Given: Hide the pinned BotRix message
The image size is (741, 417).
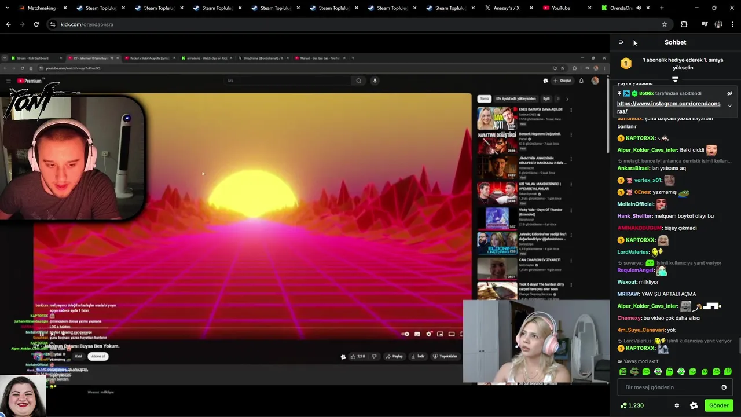Looking at the screenshot, I should pyautogui.click(x=729, y=93).
